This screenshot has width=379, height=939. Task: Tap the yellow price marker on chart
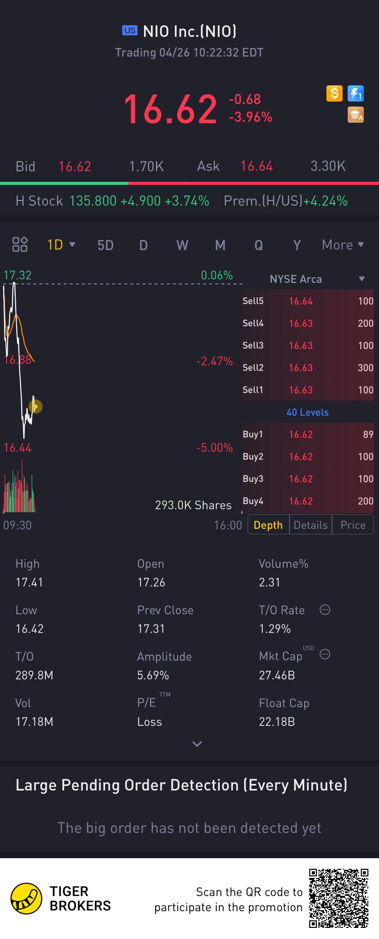tap(35, 406)
